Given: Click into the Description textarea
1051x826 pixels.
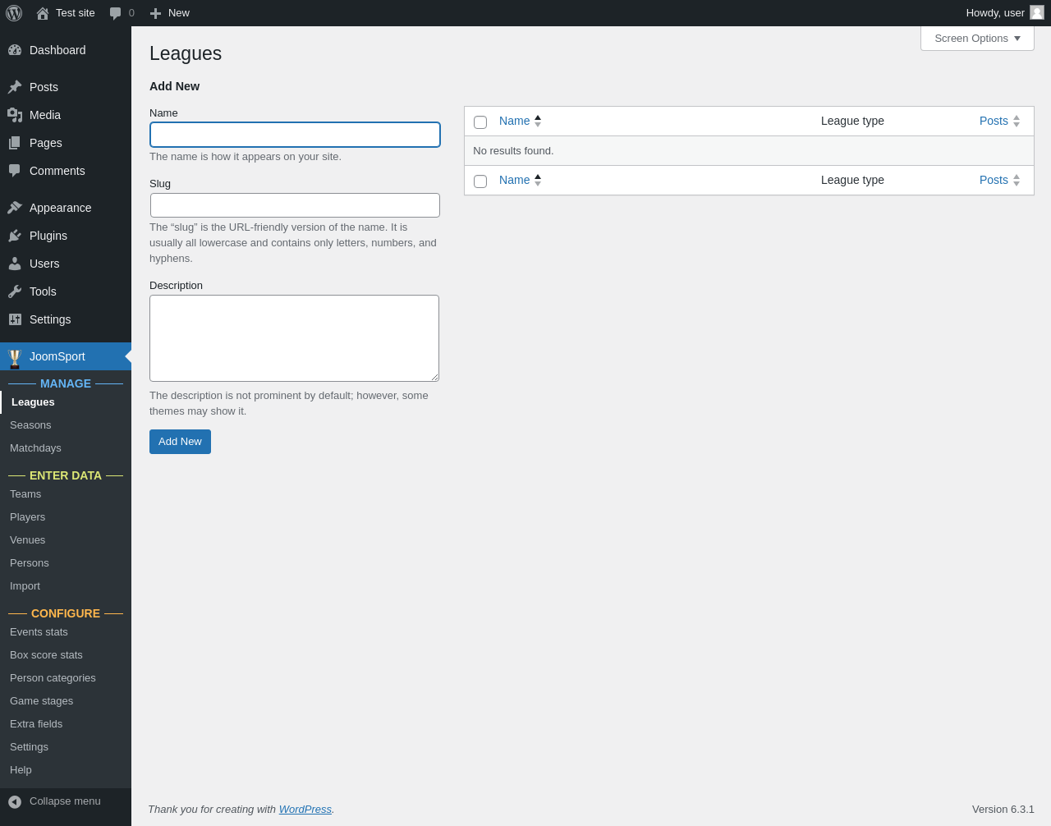Looking at the screenshot, I should (294, 338).
